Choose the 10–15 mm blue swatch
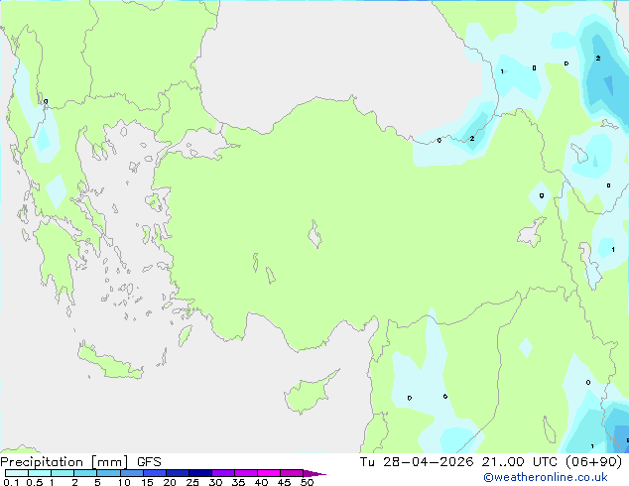Image resolution: width=629 pixels, height=486 pixels. pyautogui.click(x=131, y=473)
